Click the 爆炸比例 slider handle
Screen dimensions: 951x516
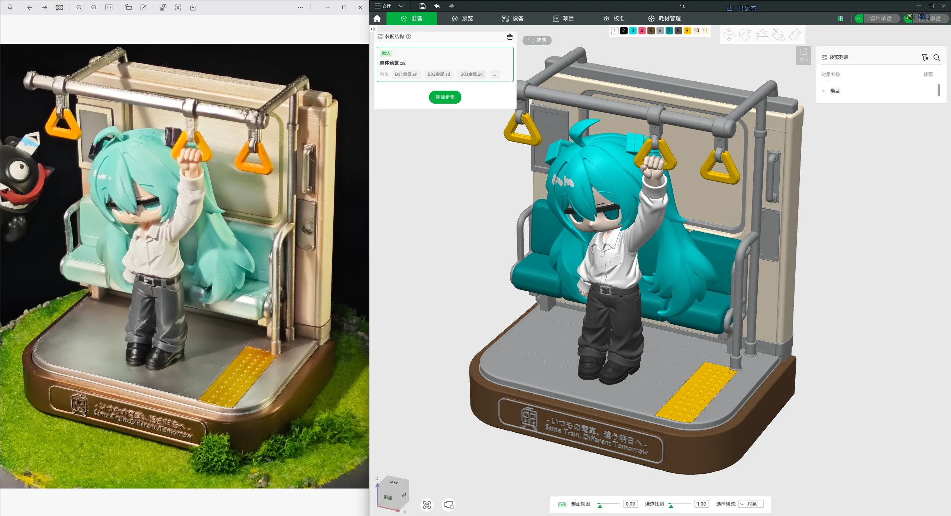(x=671, y=506)
